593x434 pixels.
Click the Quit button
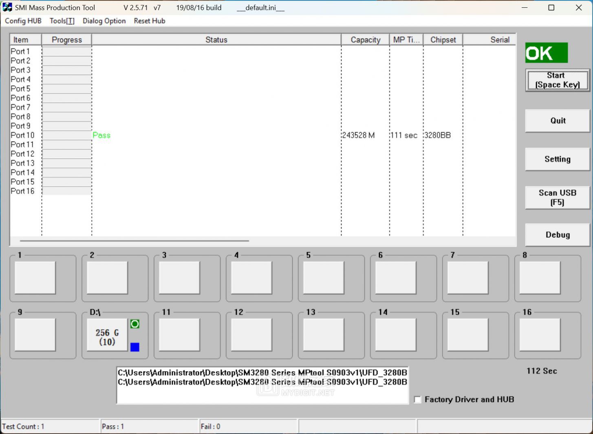pyautogui.click(x=557, y=121)
